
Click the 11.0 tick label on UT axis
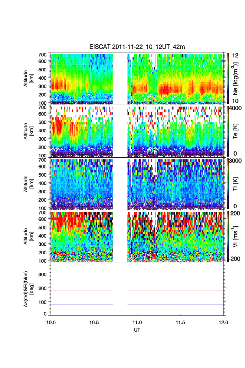pos(138,322)
